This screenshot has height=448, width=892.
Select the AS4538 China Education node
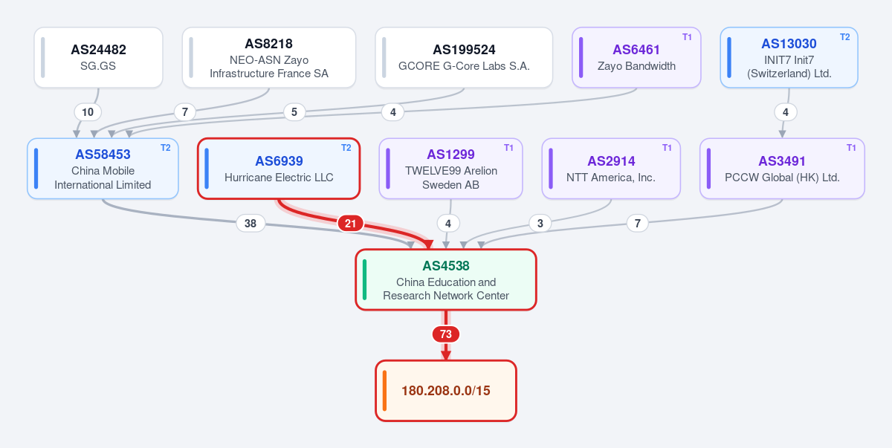click(x=446, y=279)
